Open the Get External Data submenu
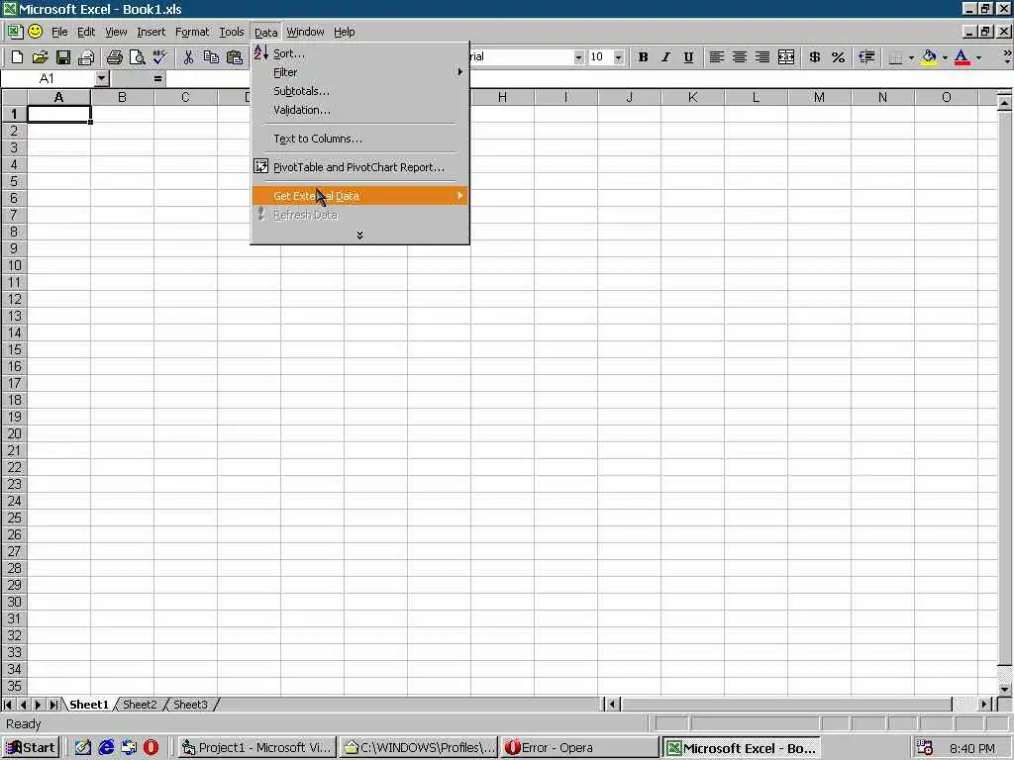 click(x=359, y=195)
